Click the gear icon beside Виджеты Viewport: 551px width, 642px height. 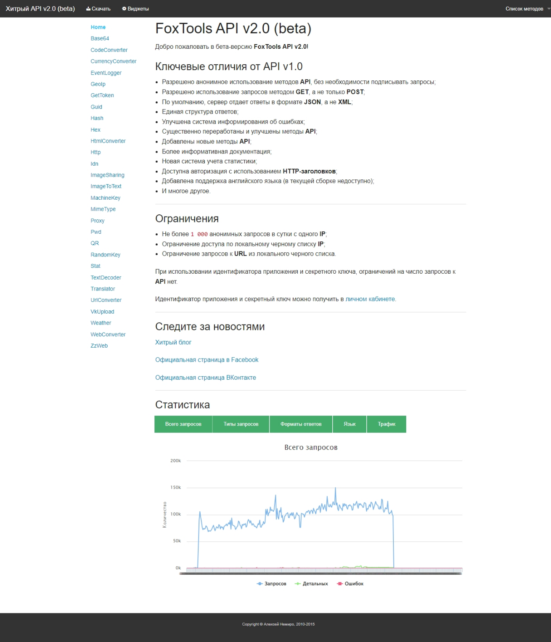(124, 9)
